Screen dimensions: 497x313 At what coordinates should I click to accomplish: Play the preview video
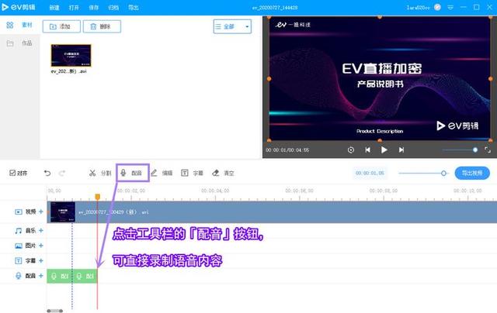[384, 150]
